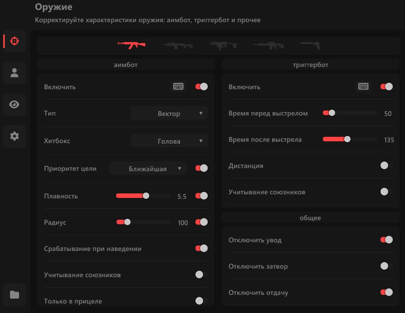Click the общее section header
The width and height of the screenshot is (405, 313).
coord(310,218)
